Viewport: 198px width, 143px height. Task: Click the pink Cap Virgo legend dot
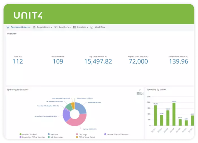(x=77, y=134)
